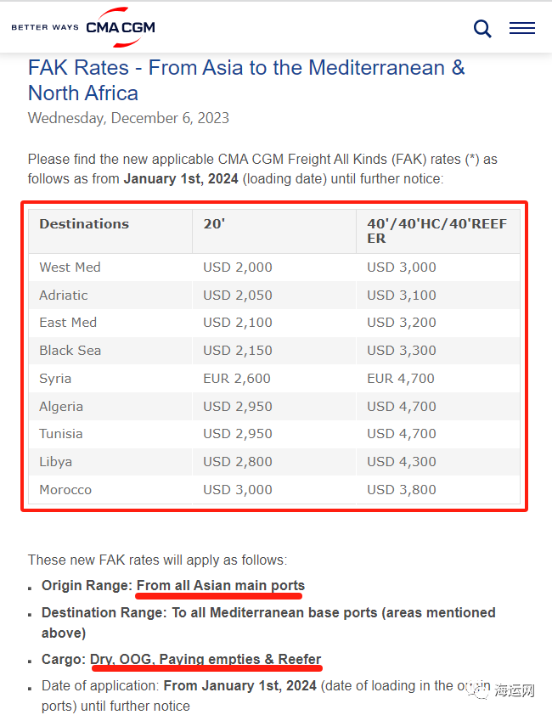Viewport: 552px width, 715px height.
Task: Click underlined Dry, OOG, Paying empties text
Action: [176, 659]
